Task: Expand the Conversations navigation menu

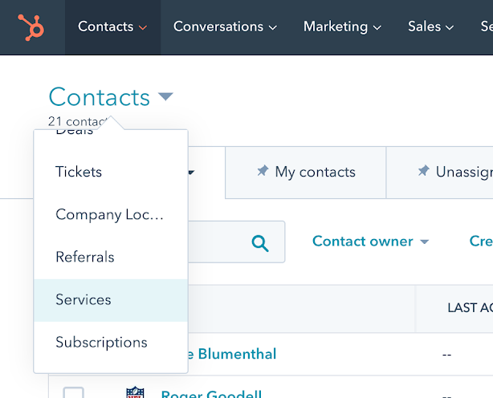Action: click(225, 26)
